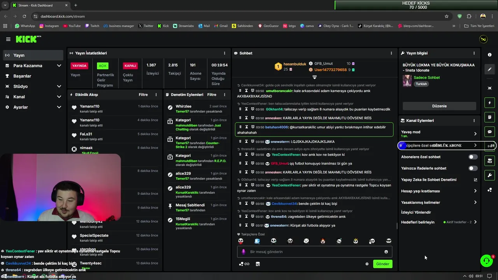Viewport: 498px width, 280px height.
Task: Click the Sadece Sohbet category link
Action: coord(427,77)
